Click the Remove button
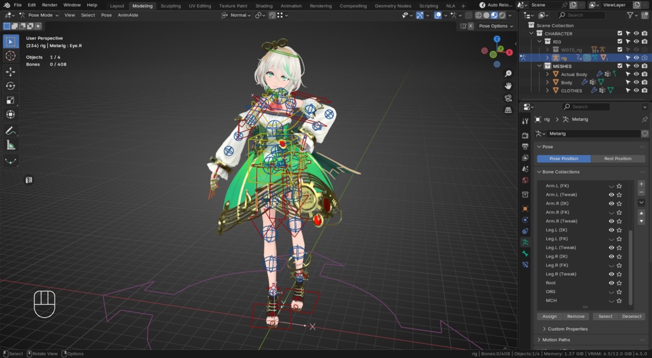 click(576, 317)
